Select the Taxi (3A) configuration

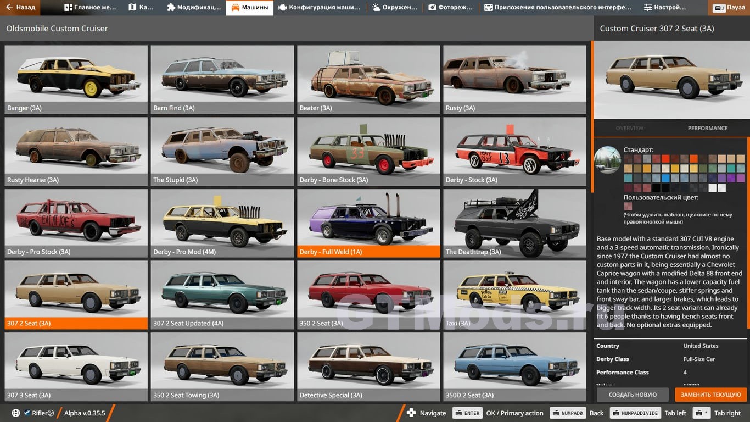pos(514,295)
